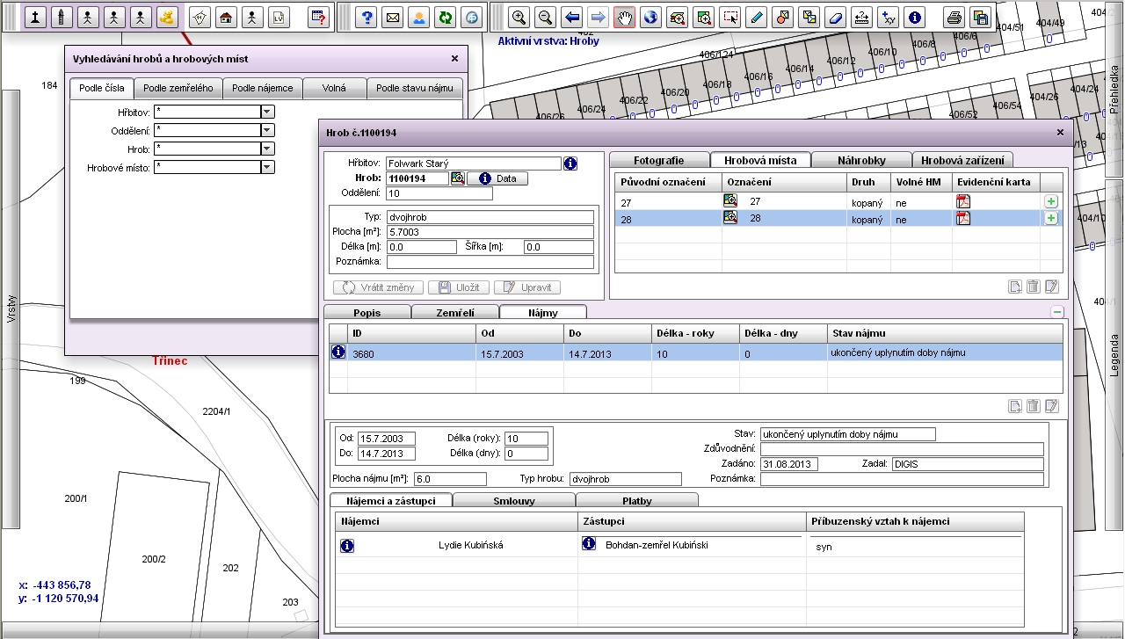1125x639 pixels.
Task: Switch to Podle nájemce tab
Action: pos(263,88)
